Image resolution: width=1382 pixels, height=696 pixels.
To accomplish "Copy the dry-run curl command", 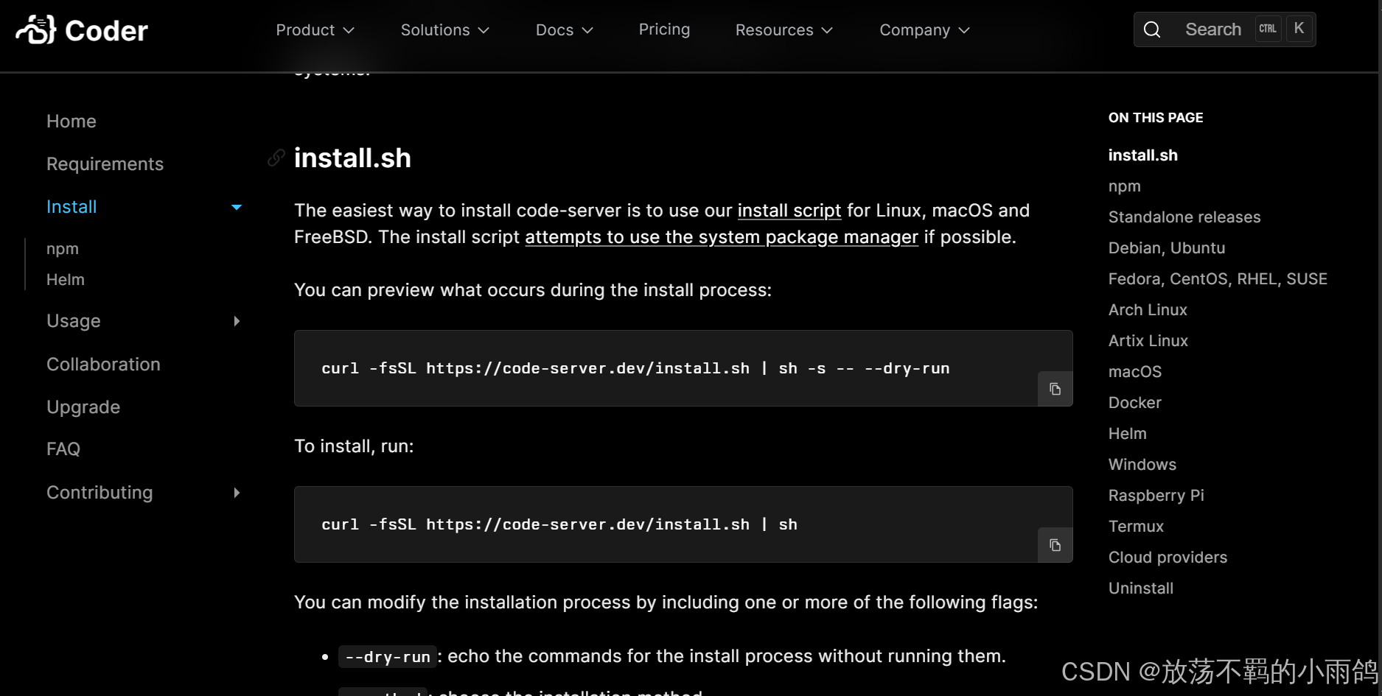I will [1055, 389].
